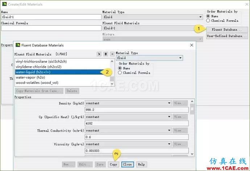The height and width of the screenshot is (171, 250).
Task: Select vinylidene-chloride (ch2ccl2) in list
Action: [62, 67]
